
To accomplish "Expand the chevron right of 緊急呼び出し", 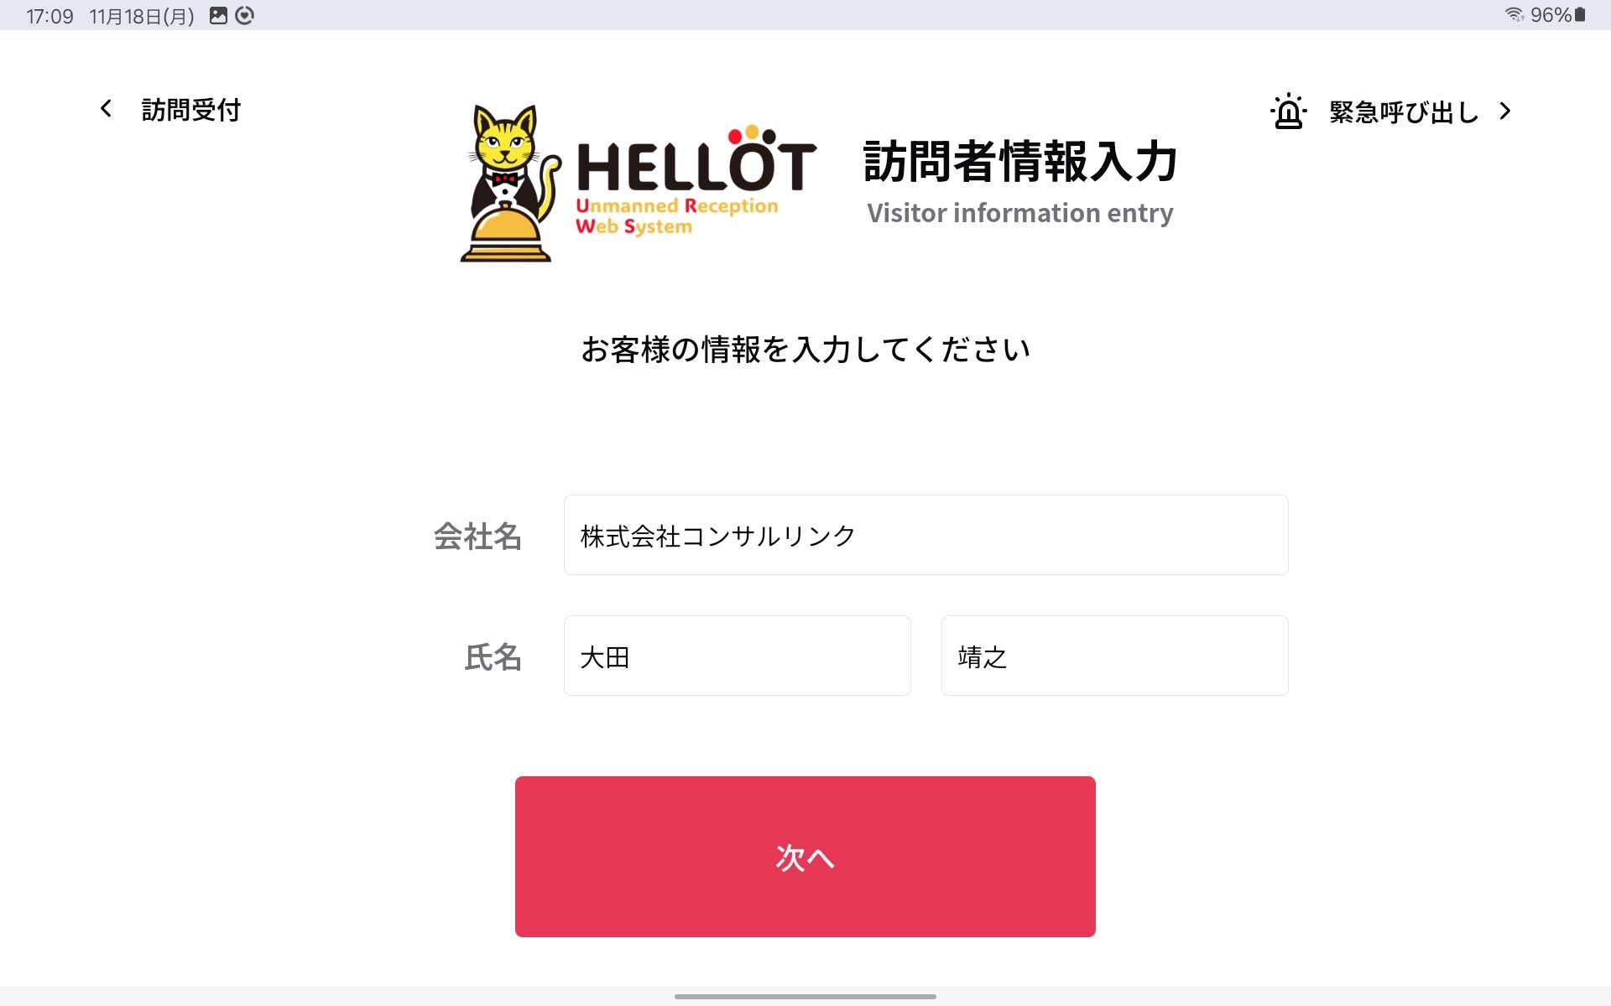I will point(1505,111).
